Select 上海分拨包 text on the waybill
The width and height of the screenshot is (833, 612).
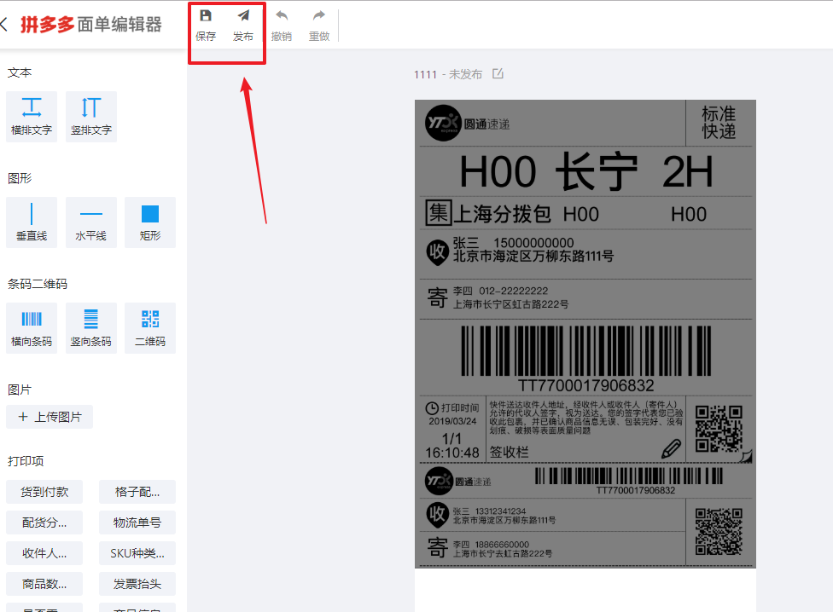[x=502, y=214]
